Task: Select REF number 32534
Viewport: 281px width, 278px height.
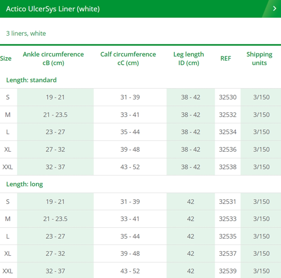Action: (x=227, y=132)
